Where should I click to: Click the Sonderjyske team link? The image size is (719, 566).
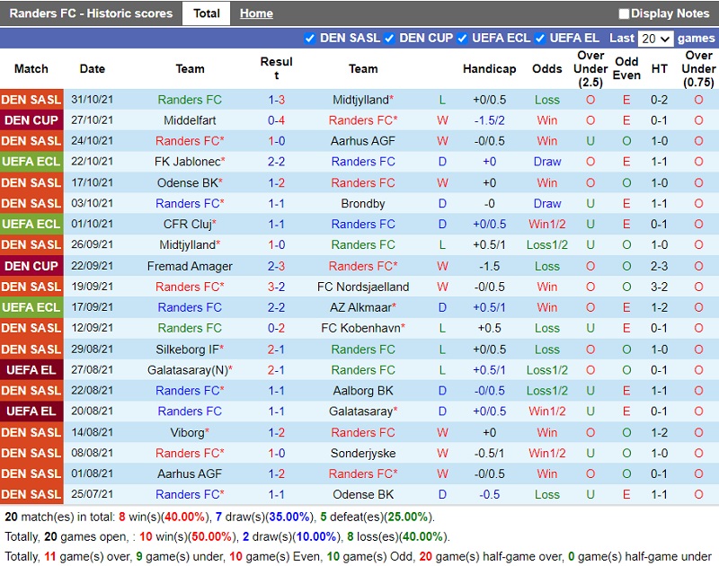tap(363, 453)
